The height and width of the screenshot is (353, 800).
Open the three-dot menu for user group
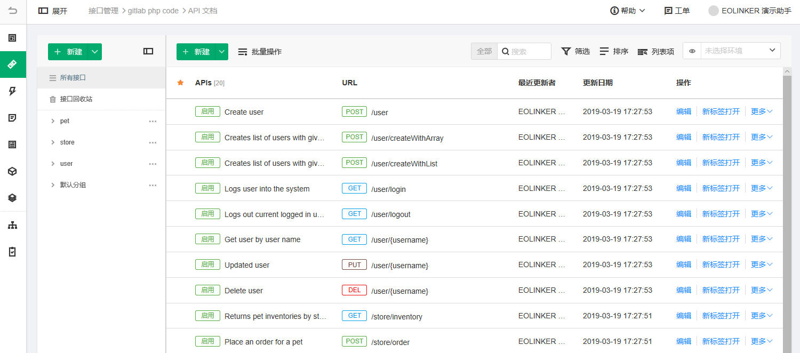coord(153,164)
